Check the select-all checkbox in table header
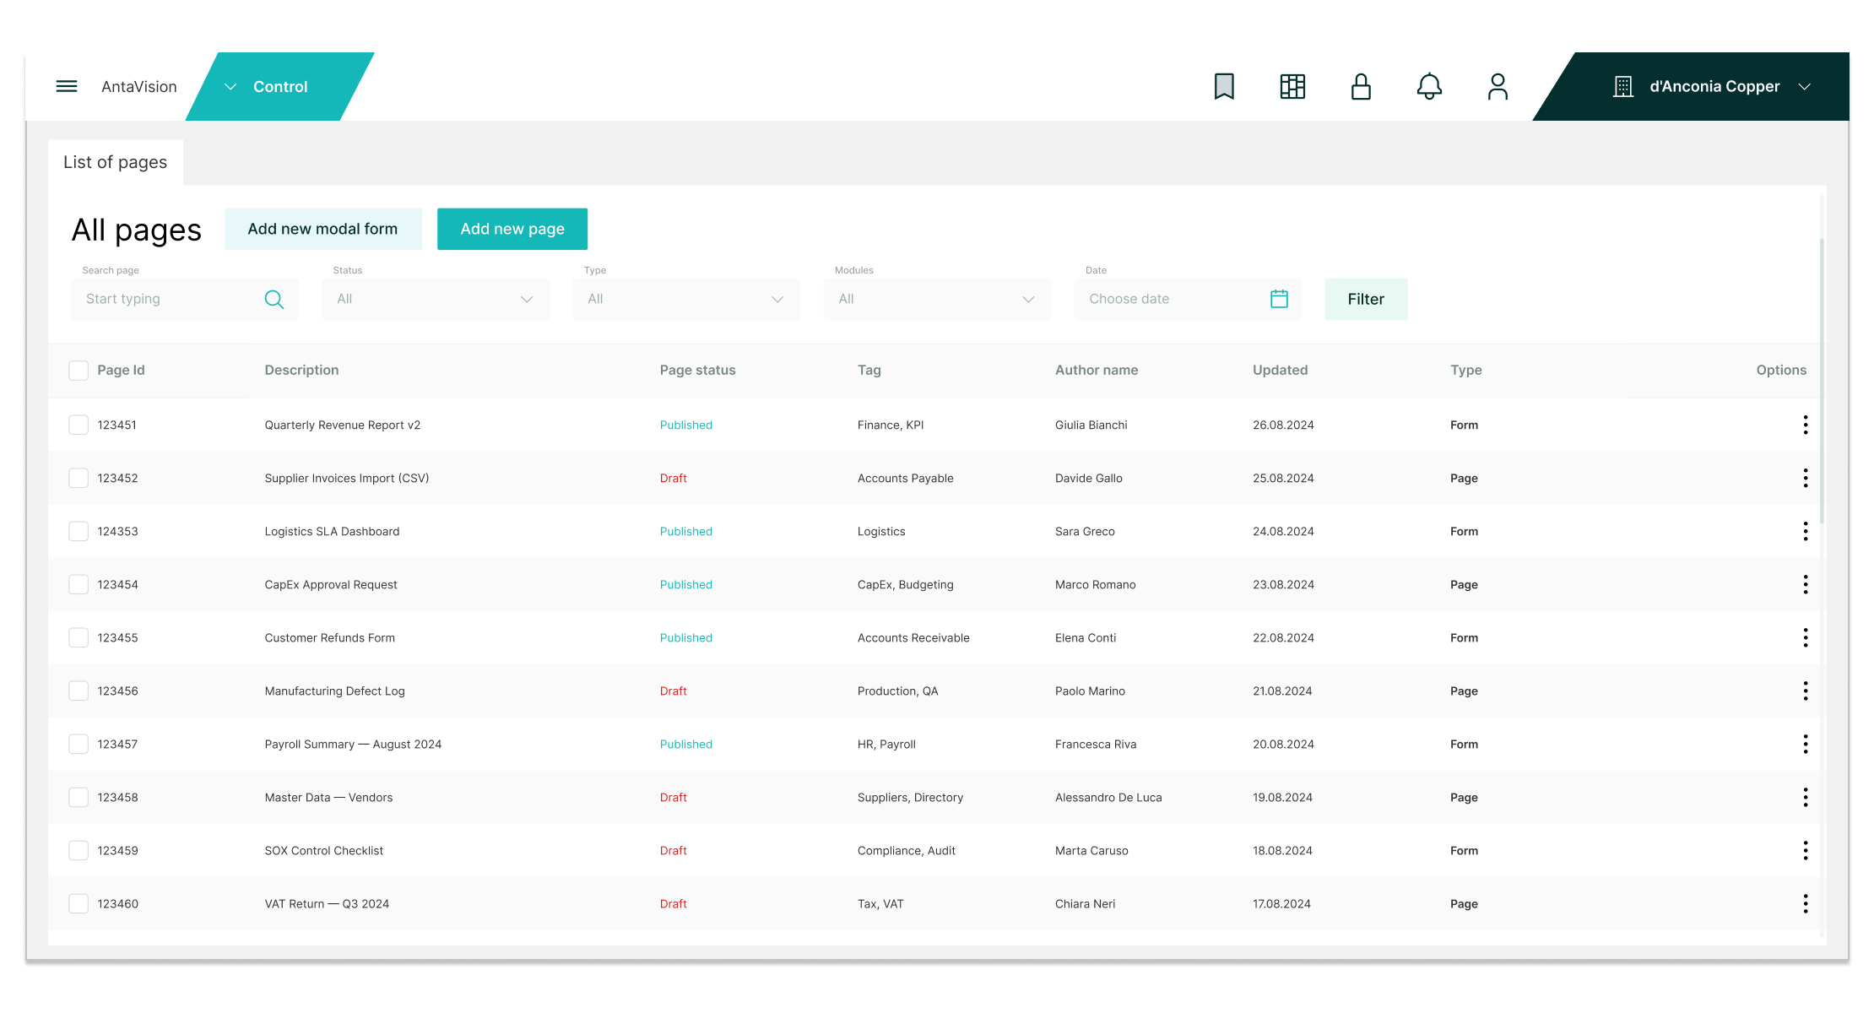This screenshot has height=1013, width=1874. [79, 370]
